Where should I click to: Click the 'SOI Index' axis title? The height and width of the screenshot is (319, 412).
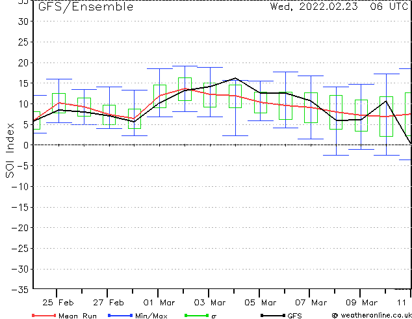pyautogui.click(x=10, y=150)
